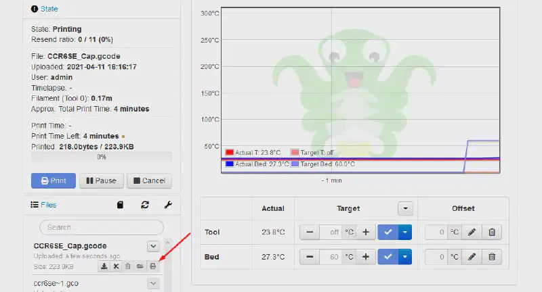542x292 pixels.
Task: Download the CCR6SE_Cap.gcode file
Action: click(x=104, y=266)
